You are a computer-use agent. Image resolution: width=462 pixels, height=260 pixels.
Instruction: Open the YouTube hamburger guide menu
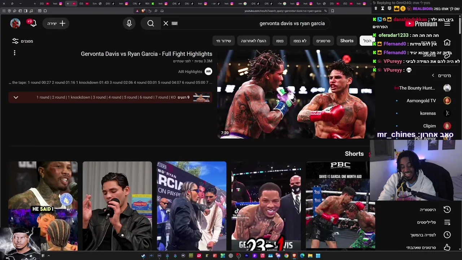point(447,23)
